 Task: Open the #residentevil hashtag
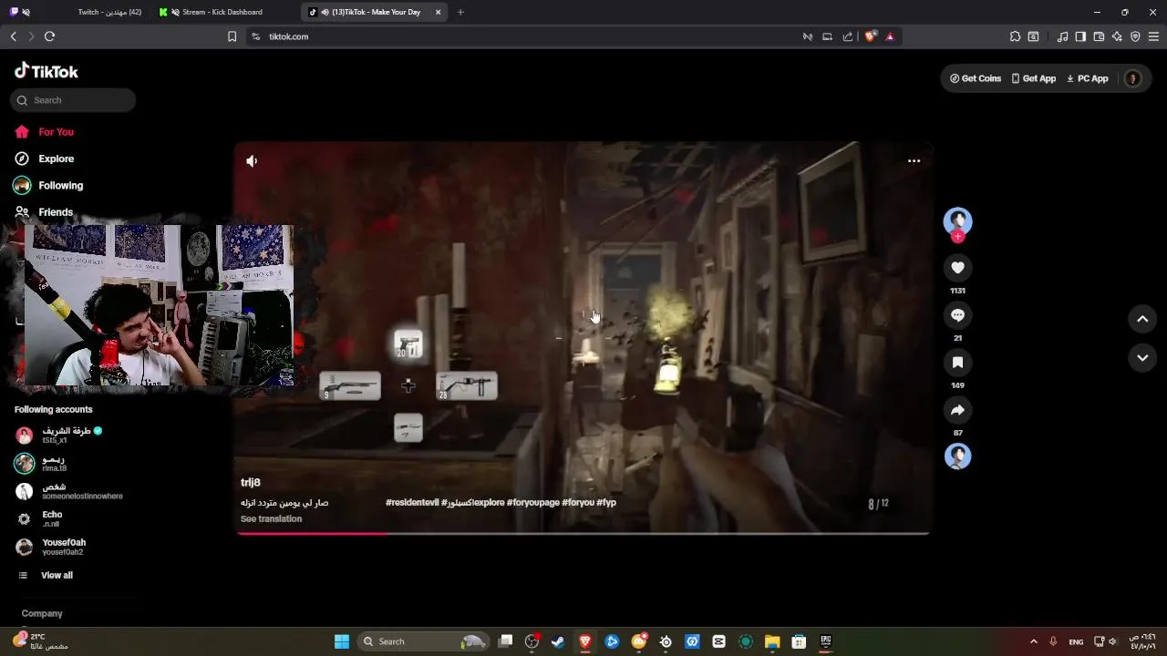point(412,503)
